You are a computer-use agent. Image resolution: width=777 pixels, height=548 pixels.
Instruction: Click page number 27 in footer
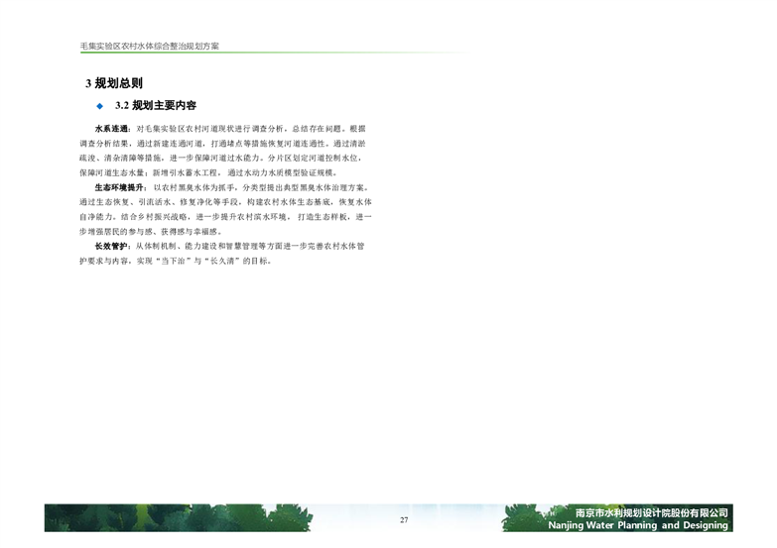(x=404, y=521)
